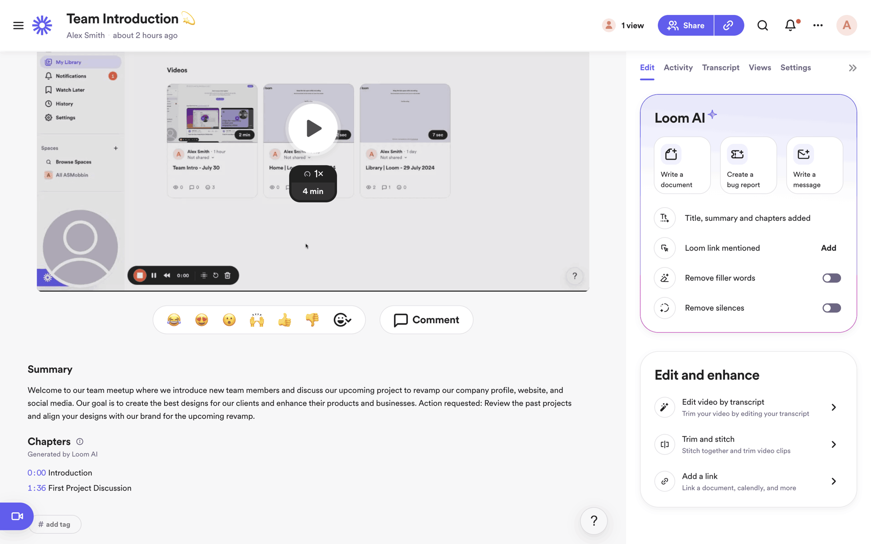Viewport: 871px width, 544px height.
Task: Open the custom emoji reaction picker
Action: 342,320
